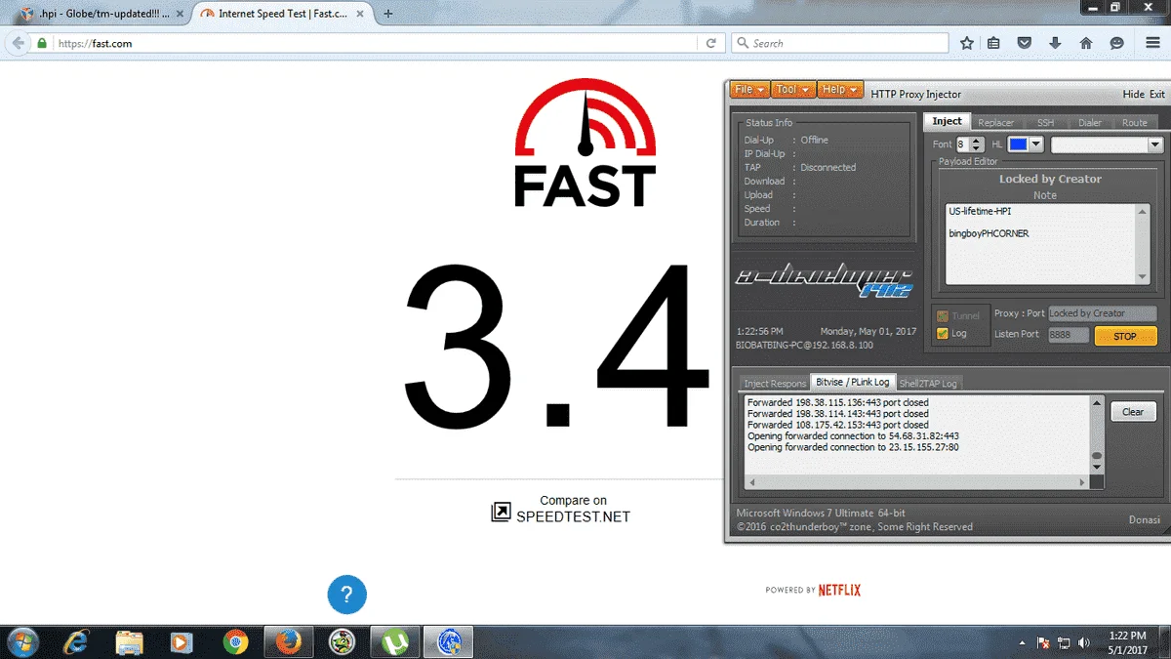Reload the fast.com page
Viewport: 1171px width, 659px height.
[x=711, y=43]
